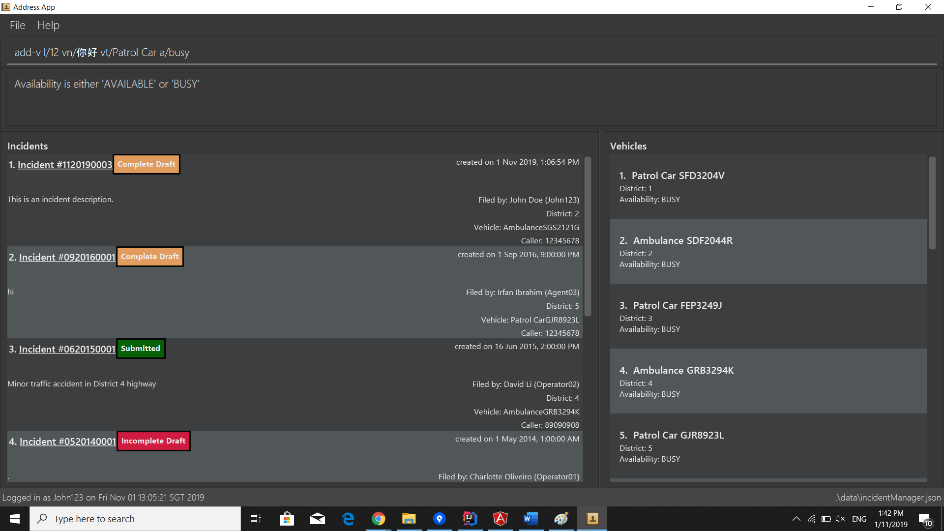Open the File menu
Screen dimensions: 944x531
pyautogui.click(x=17, y=25)
